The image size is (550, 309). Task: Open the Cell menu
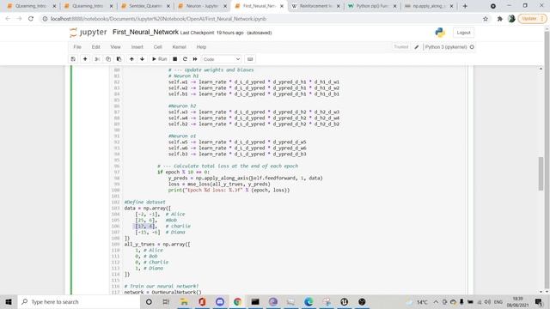[157, 47]
